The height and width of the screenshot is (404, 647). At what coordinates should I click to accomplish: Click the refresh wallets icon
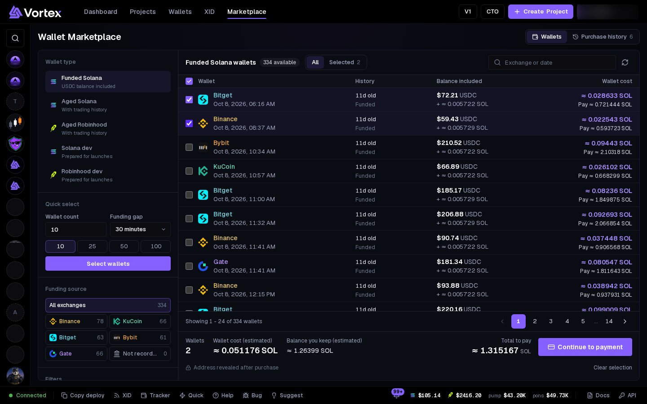pos(625,62)
